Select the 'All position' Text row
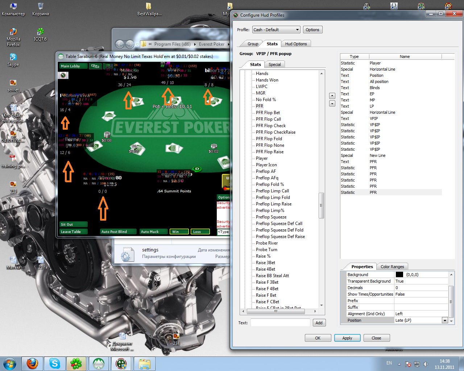The image size is (464, 371). 391,82
